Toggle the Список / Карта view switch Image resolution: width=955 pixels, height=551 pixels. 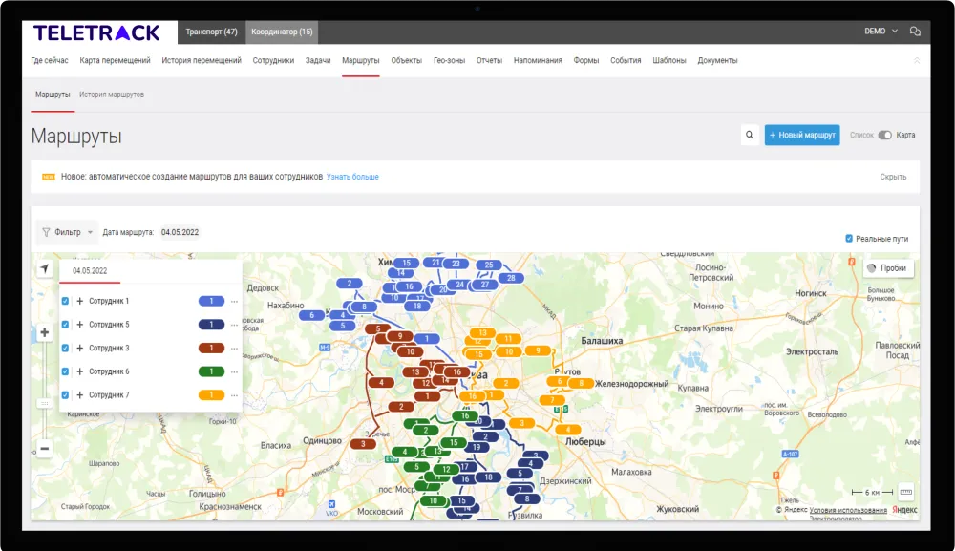[884, 136]
